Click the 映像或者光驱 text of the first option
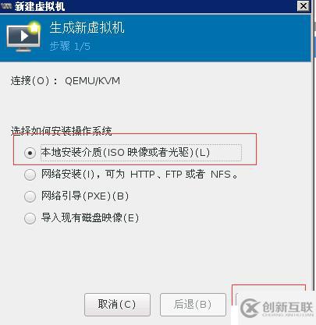 160,153
